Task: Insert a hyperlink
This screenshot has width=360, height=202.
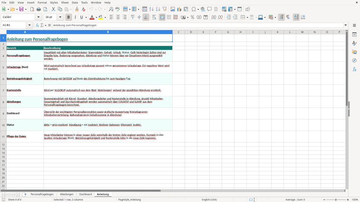Action: point(203,9)
